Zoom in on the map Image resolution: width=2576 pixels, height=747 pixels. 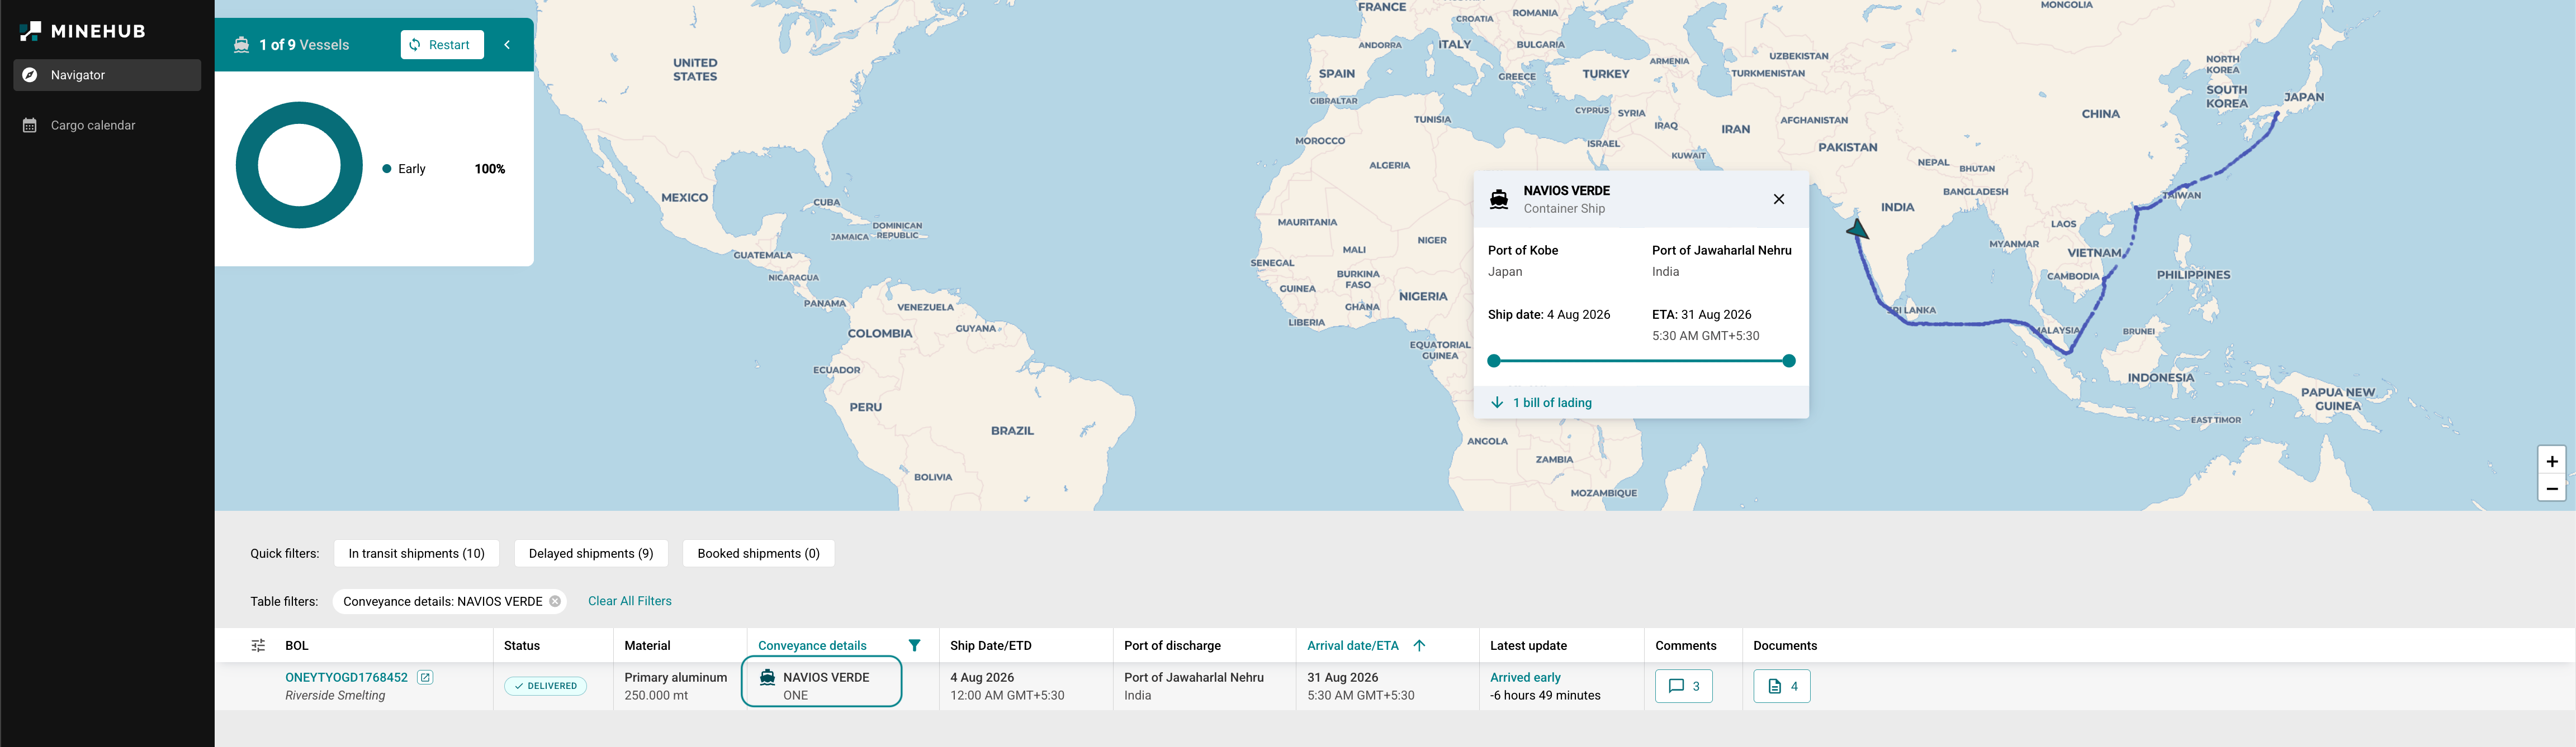tap(2552, 461)
